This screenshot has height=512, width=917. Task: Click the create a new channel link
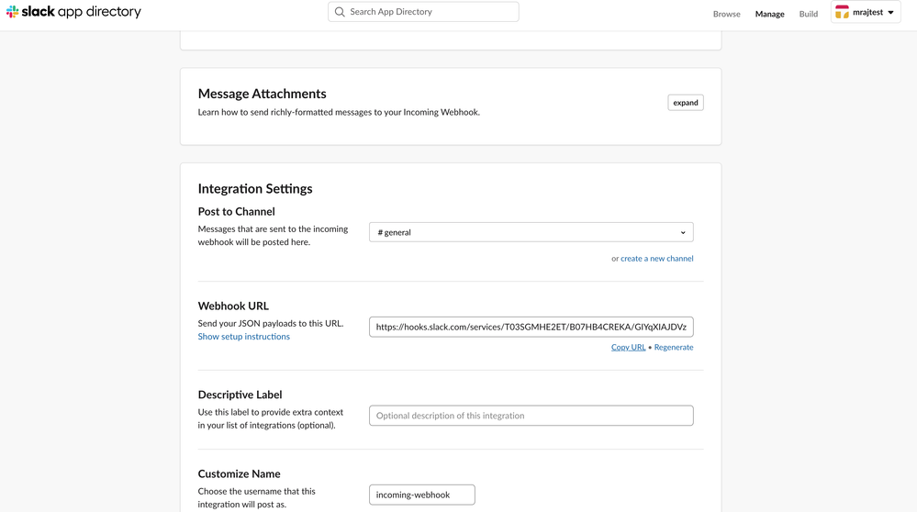(656, 259)
